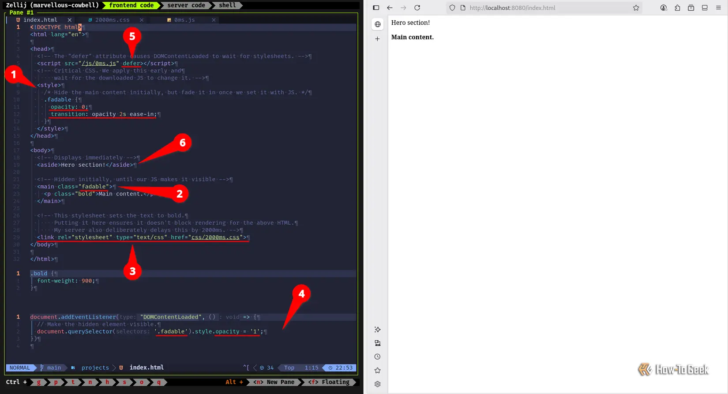
Task: Click the Zellij 'n' resize key hint
Action: (90, 382)
